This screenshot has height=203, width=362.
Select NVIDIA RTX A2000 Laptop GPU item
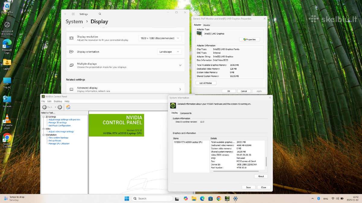click(x=188, y=142)
